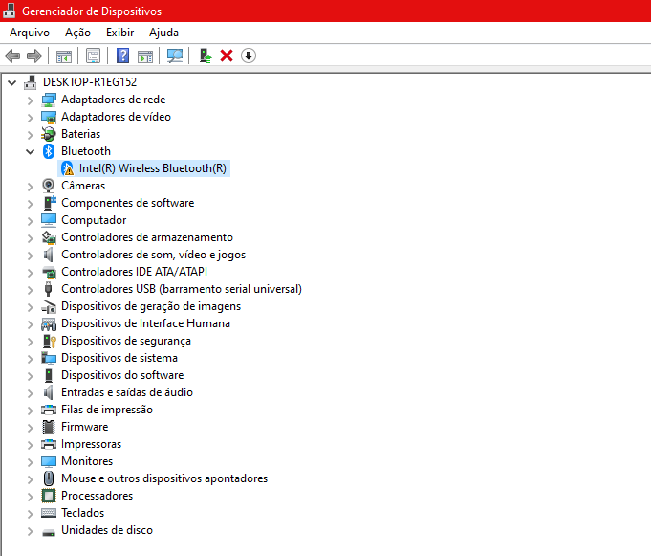This screenshot has height=556, width=651.
Task: Open the Arquivo menu
Action: [x=30, y=33]
